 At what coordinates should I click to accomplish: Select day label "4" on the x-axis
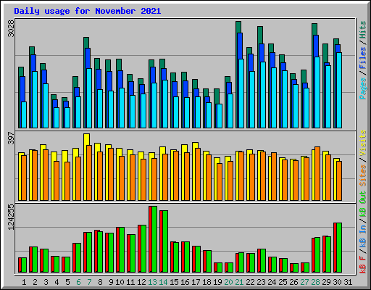[57, 282]
